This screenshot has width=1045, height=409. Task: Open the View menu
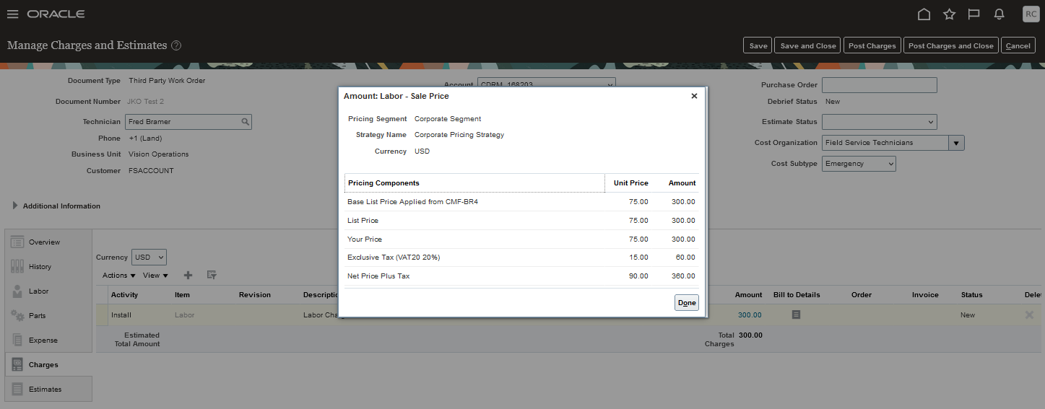click(155, 275)
